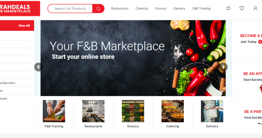Open the F&B Training category thumbnail
The width and height of the screenshot is (262, 138).
click(54, 111)
